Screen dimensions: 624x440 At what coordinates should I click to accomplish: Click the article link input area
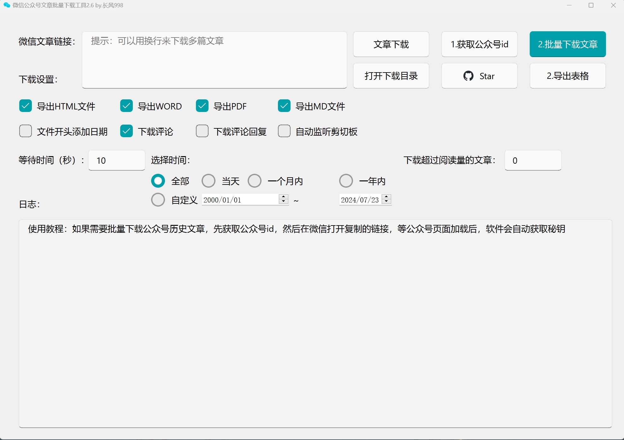pyautogui.click(x=214, y=60)
